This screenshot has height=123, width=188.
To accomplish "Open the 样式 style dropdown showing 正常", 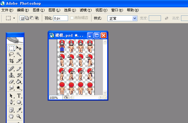I will click(122, 18).
